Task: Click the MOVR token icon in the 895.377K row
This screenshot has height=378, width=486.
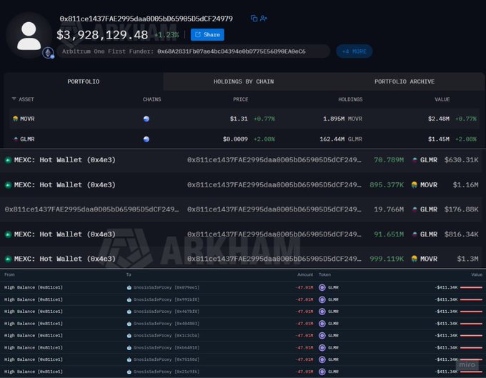Action: tap(415, 185)
